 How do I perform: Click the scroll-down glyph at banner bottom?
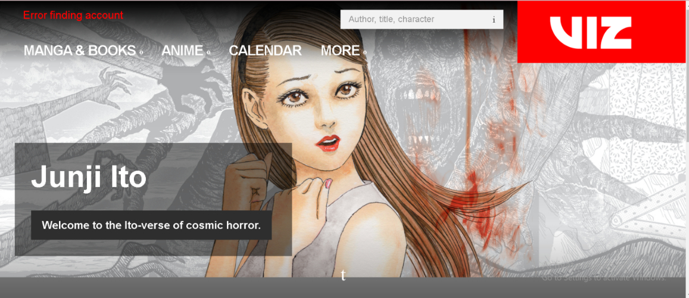tap(343, 275)
